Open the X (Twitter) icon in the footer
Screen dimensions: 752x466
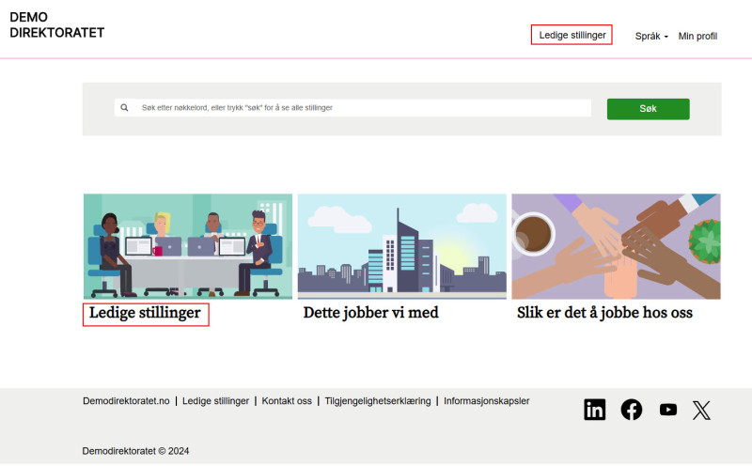tap(701, 410)
